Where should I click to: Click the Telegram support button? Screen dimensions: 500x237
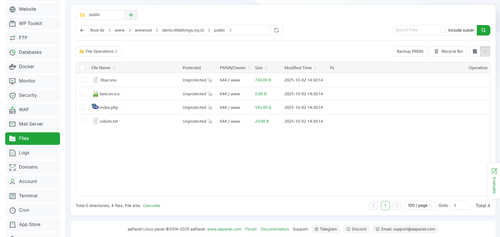click(x=326, y=229)
